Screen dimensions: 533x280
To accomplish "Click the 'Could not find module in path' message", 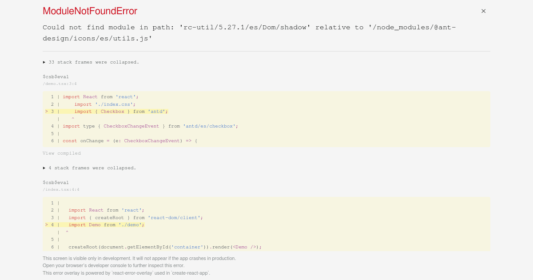I will click(249, 33).
